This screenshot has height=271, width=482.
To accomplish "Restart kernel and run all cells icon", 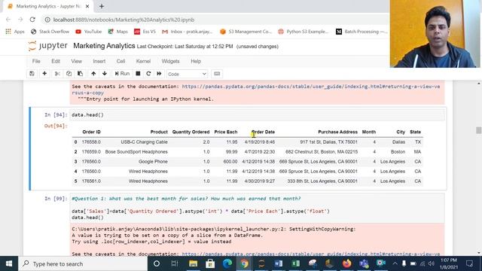I will (x=159, y=74).
